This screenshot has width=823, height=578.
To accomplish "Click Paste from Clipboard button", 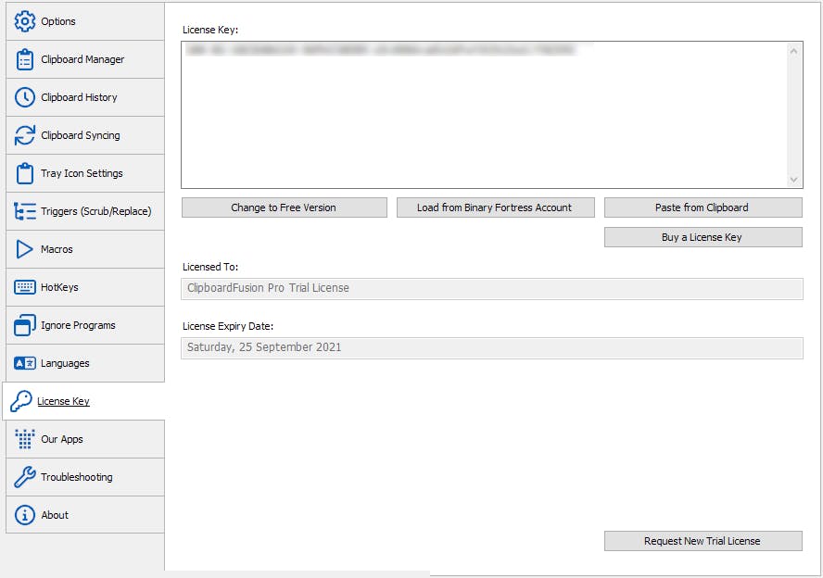I will tap(703, 207).
